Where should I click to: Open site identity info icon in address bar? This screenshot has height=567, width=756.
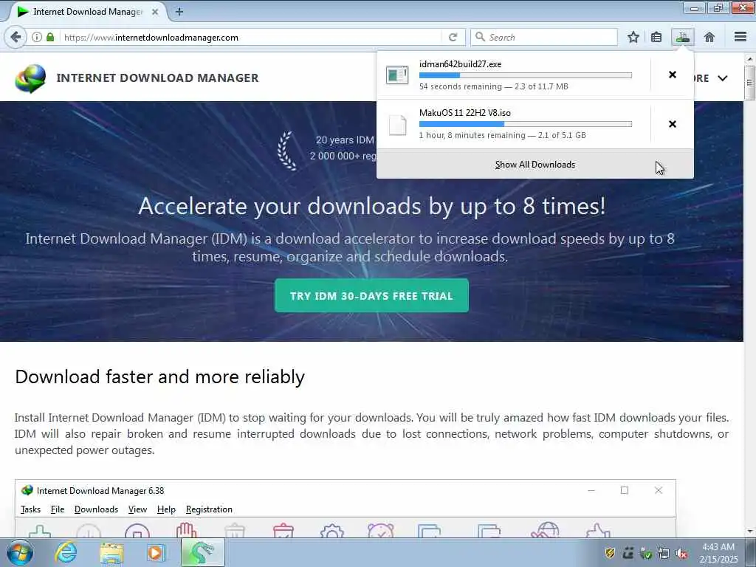pos(37,37)
